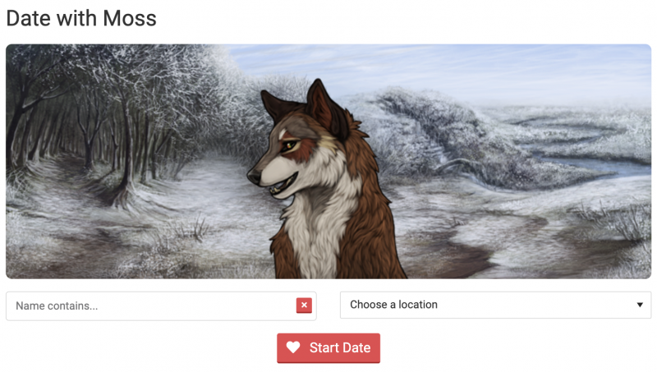The image size is (657, 372).
Task: Click the location dropdown arrow
Action: click(640, 305)
